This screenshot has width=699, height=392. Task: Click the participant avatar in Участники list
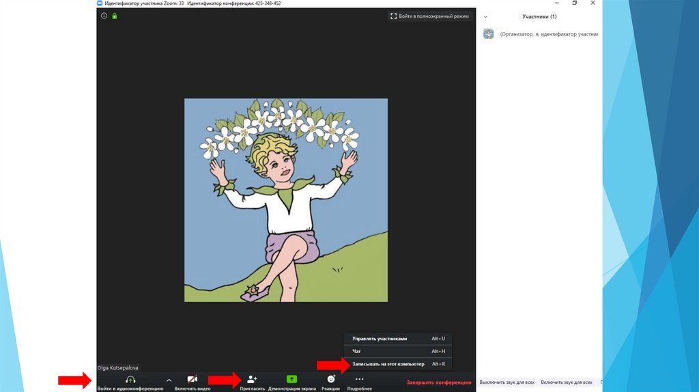point(489,33)
